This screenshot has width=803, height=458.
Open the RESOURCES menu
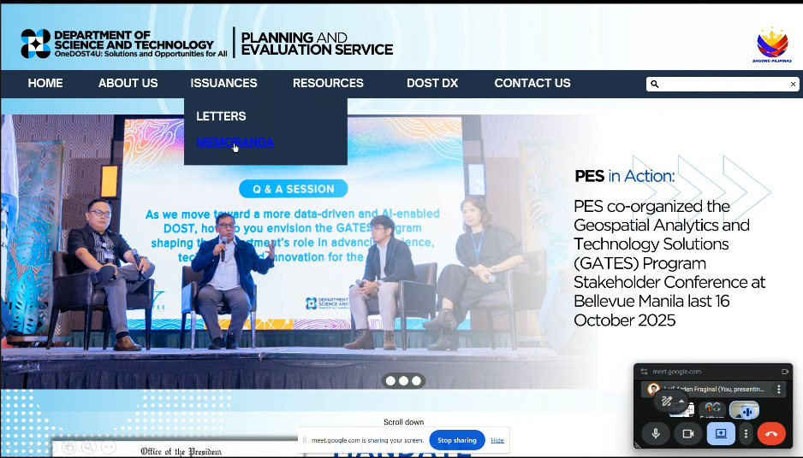pos(328,83)
